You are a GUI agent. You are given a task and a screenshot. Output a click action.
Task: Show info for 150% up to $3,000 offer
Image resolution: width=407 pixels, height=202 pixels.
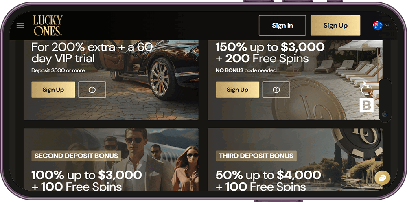(276, 90)
